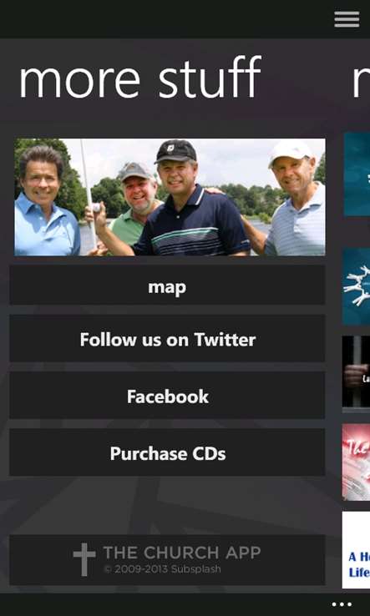Open the Facebook button

(167, 395)
